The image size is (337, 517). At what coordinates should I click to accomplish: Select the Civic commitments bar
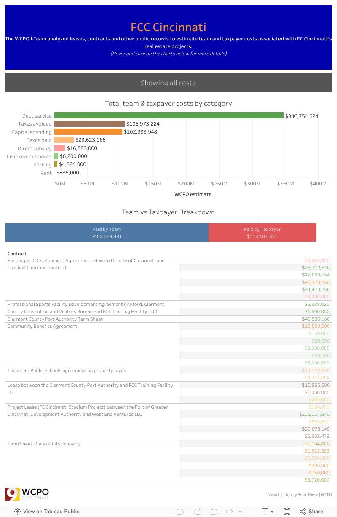[x=56, y=156]
